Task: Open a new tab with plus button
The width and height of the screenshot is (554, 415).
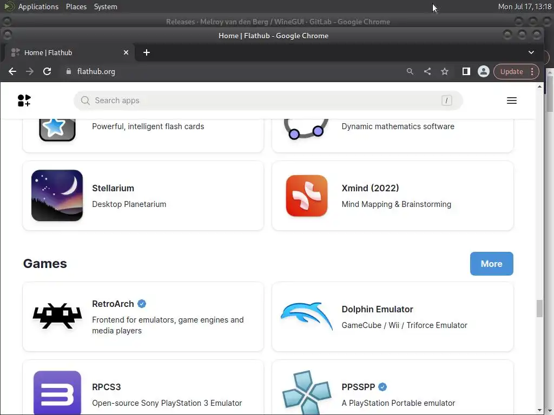Action: [146, 52]
